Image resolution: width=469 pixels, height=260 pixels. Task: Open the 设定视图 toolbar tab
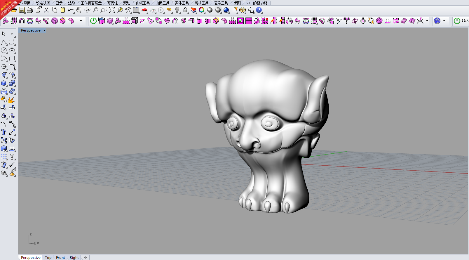point(43,3)
